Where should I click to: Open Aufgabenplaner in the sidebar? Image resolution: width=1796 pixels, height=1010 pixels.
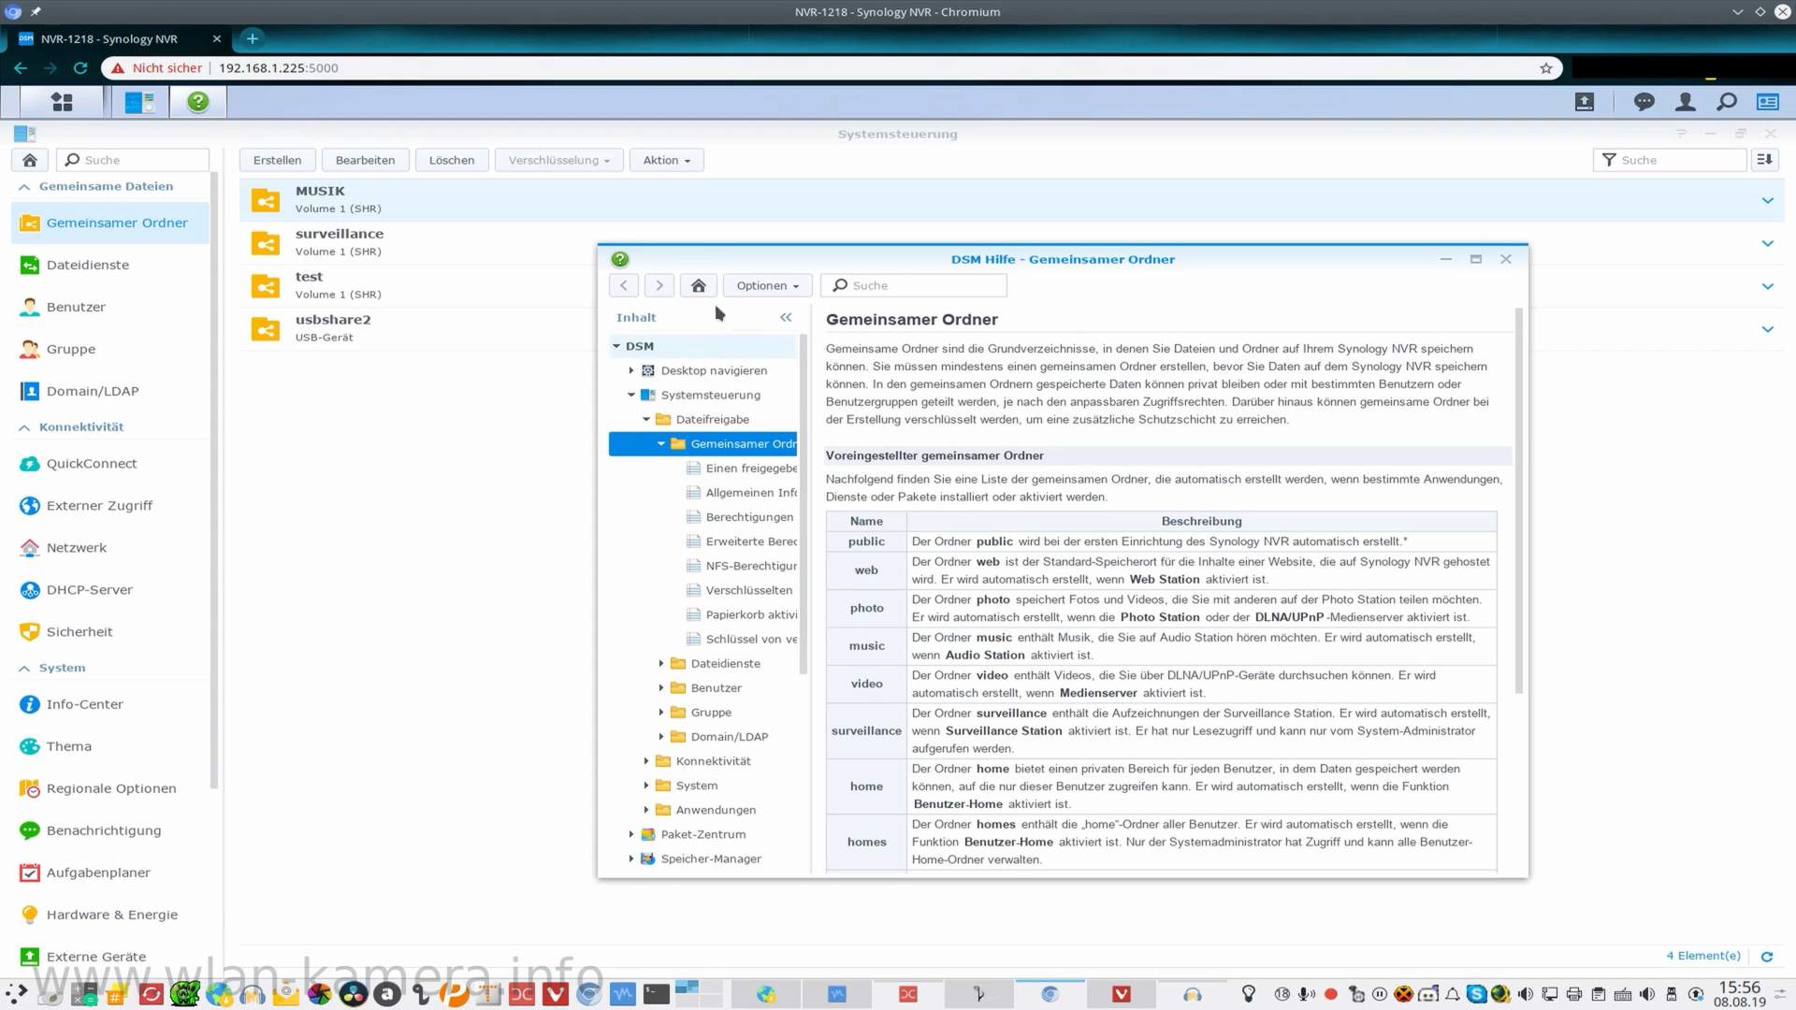tap(110, 873)
